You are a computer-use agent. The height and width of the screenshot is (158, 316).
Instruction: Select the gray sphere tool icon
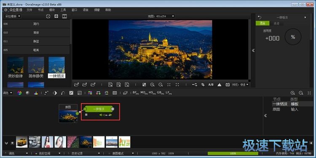pyautogui.click(x=28, y=93)
